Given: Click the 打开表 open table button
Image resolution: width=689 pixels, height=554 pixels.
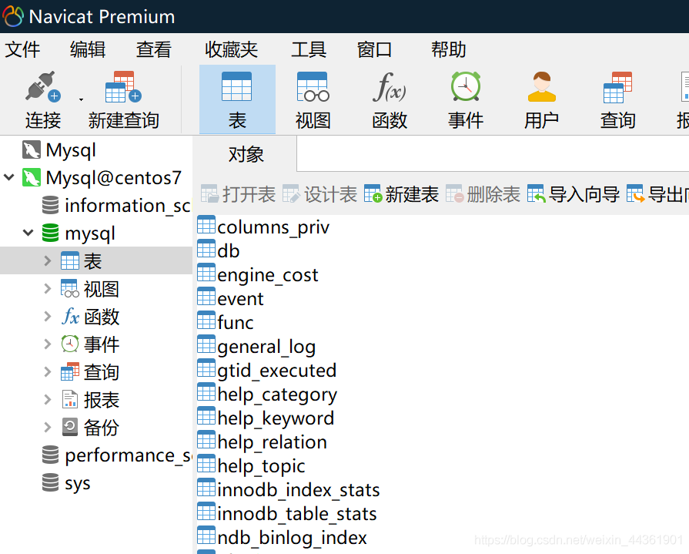Looking at the screenshot, I should click(x=238, y=194).
